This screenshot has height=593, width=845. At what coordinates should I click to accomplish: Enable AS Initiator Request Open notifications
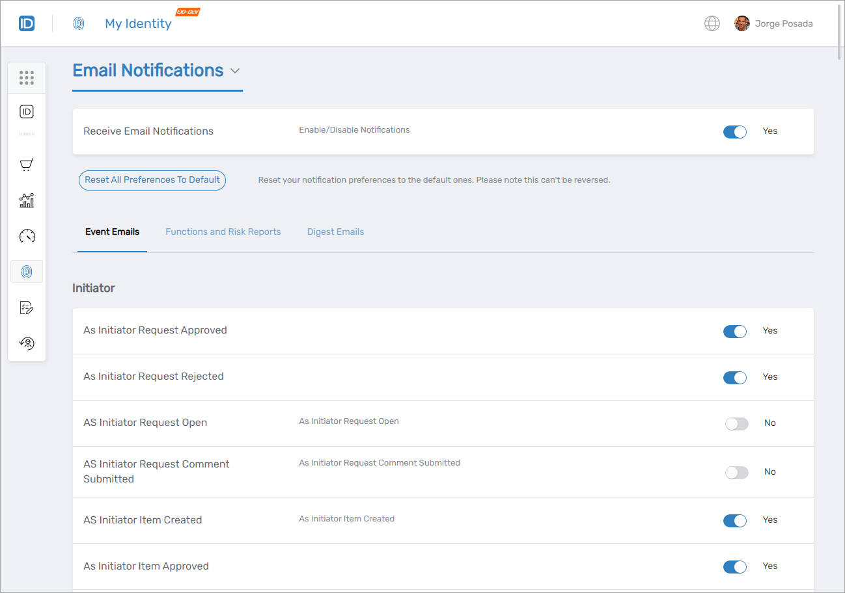coord(736,423)
